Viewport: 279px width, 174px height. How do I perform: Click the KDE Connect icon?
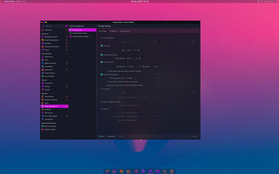(x=43, y=113)
